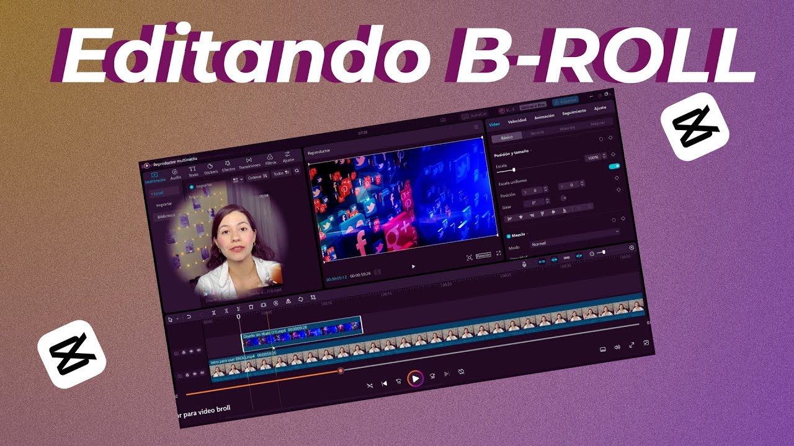Click the Importar button with plus icon
This screenshot has width=794, height=446.
click(200, 186)
